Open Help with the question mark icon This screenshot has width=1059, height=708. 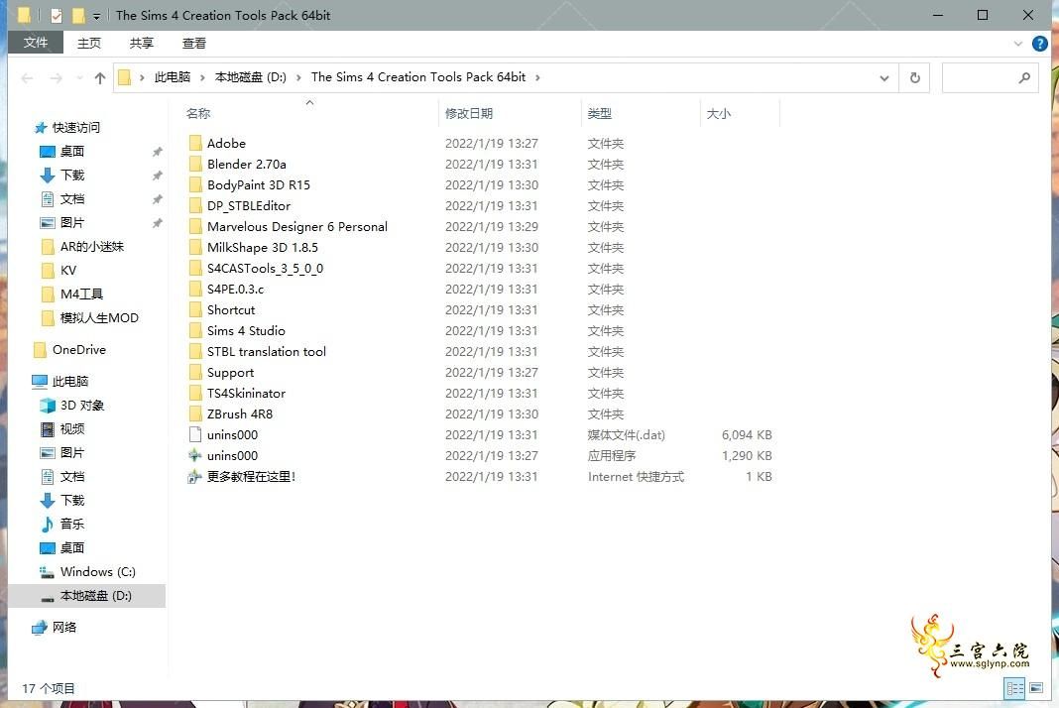point(1040,44)
